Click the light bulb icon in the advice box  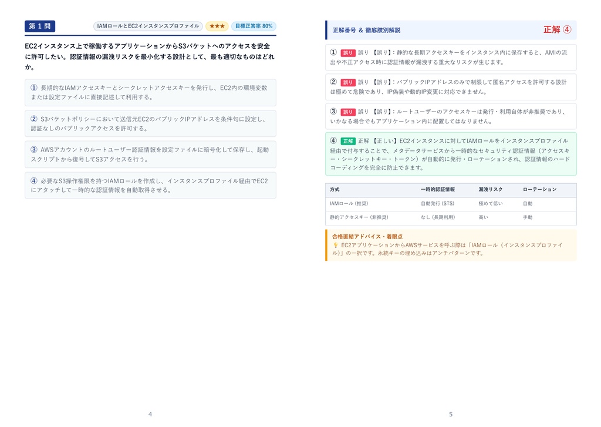point(335,245)
